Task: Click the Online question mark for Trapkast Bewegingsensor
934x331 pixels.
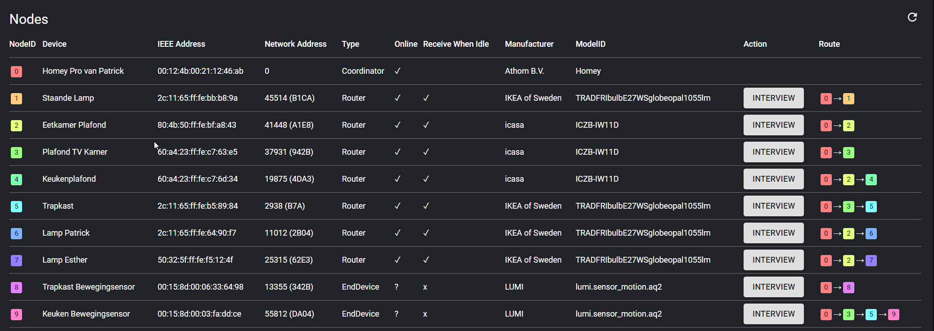Action: [x=397, y=287]
